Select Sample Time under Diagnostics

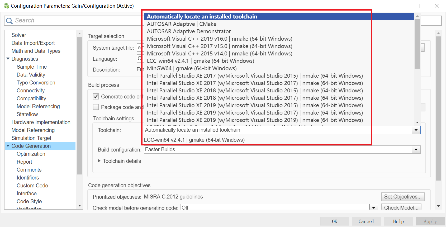[32, 67]
